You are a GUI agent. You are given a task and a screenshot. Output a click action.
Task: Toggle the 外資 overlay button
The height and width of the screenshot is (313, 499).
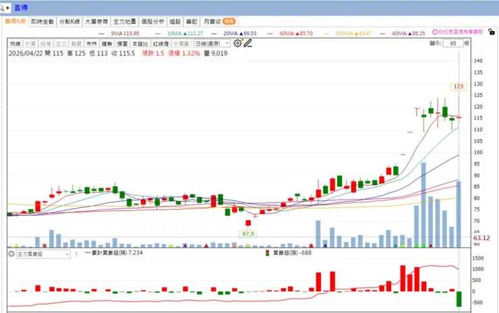tap(30, 44)
